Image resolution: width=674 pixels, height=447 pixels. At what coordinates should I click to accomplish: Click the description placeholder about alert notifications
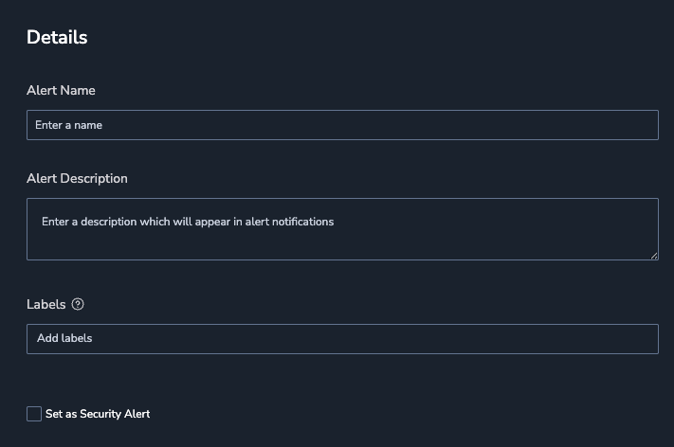[x=188, y=222]
